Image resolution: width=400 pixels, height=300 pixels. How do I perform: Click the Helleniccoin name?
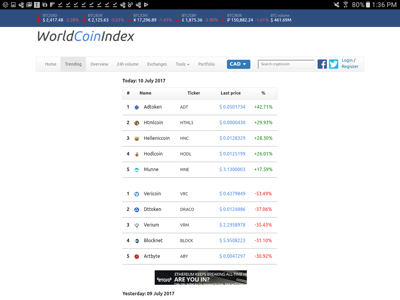click(157, 138)
